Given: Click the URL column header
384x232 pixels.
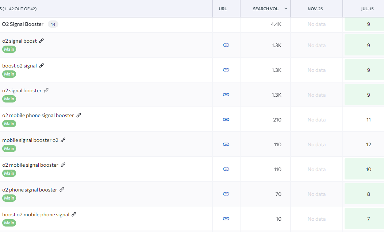Looking at the screenshot, I should 223,9.
